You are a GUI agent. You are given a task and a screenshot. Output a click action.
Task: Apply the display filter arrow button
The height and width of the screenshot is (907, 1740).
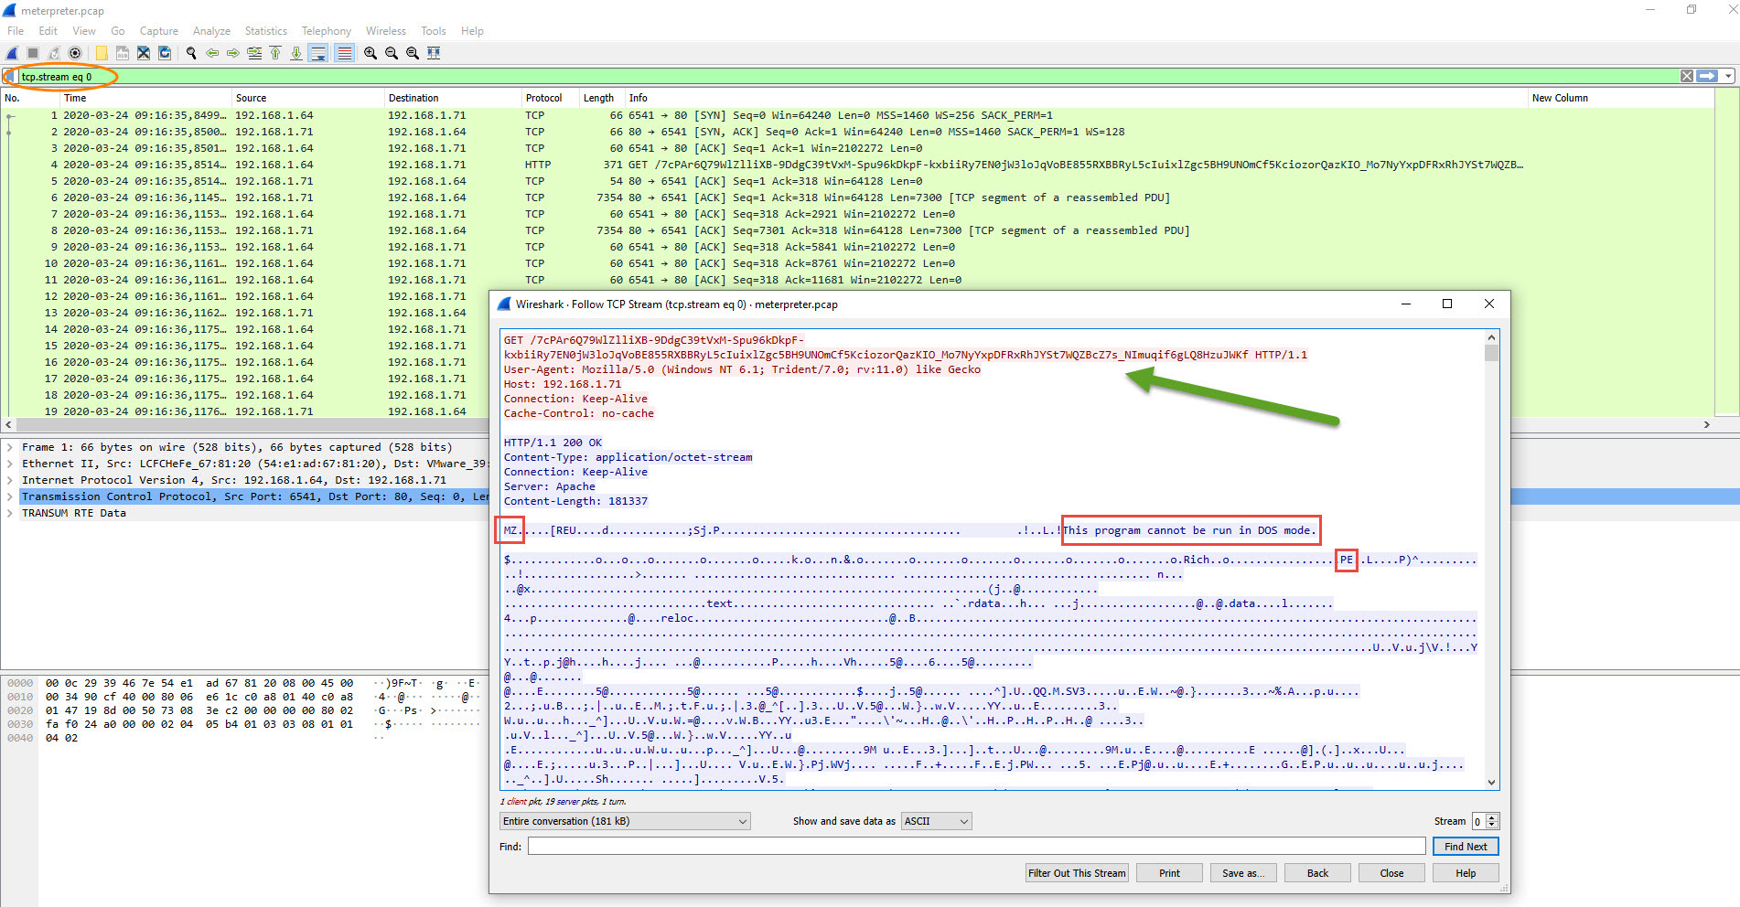[x=1707, y=76]
